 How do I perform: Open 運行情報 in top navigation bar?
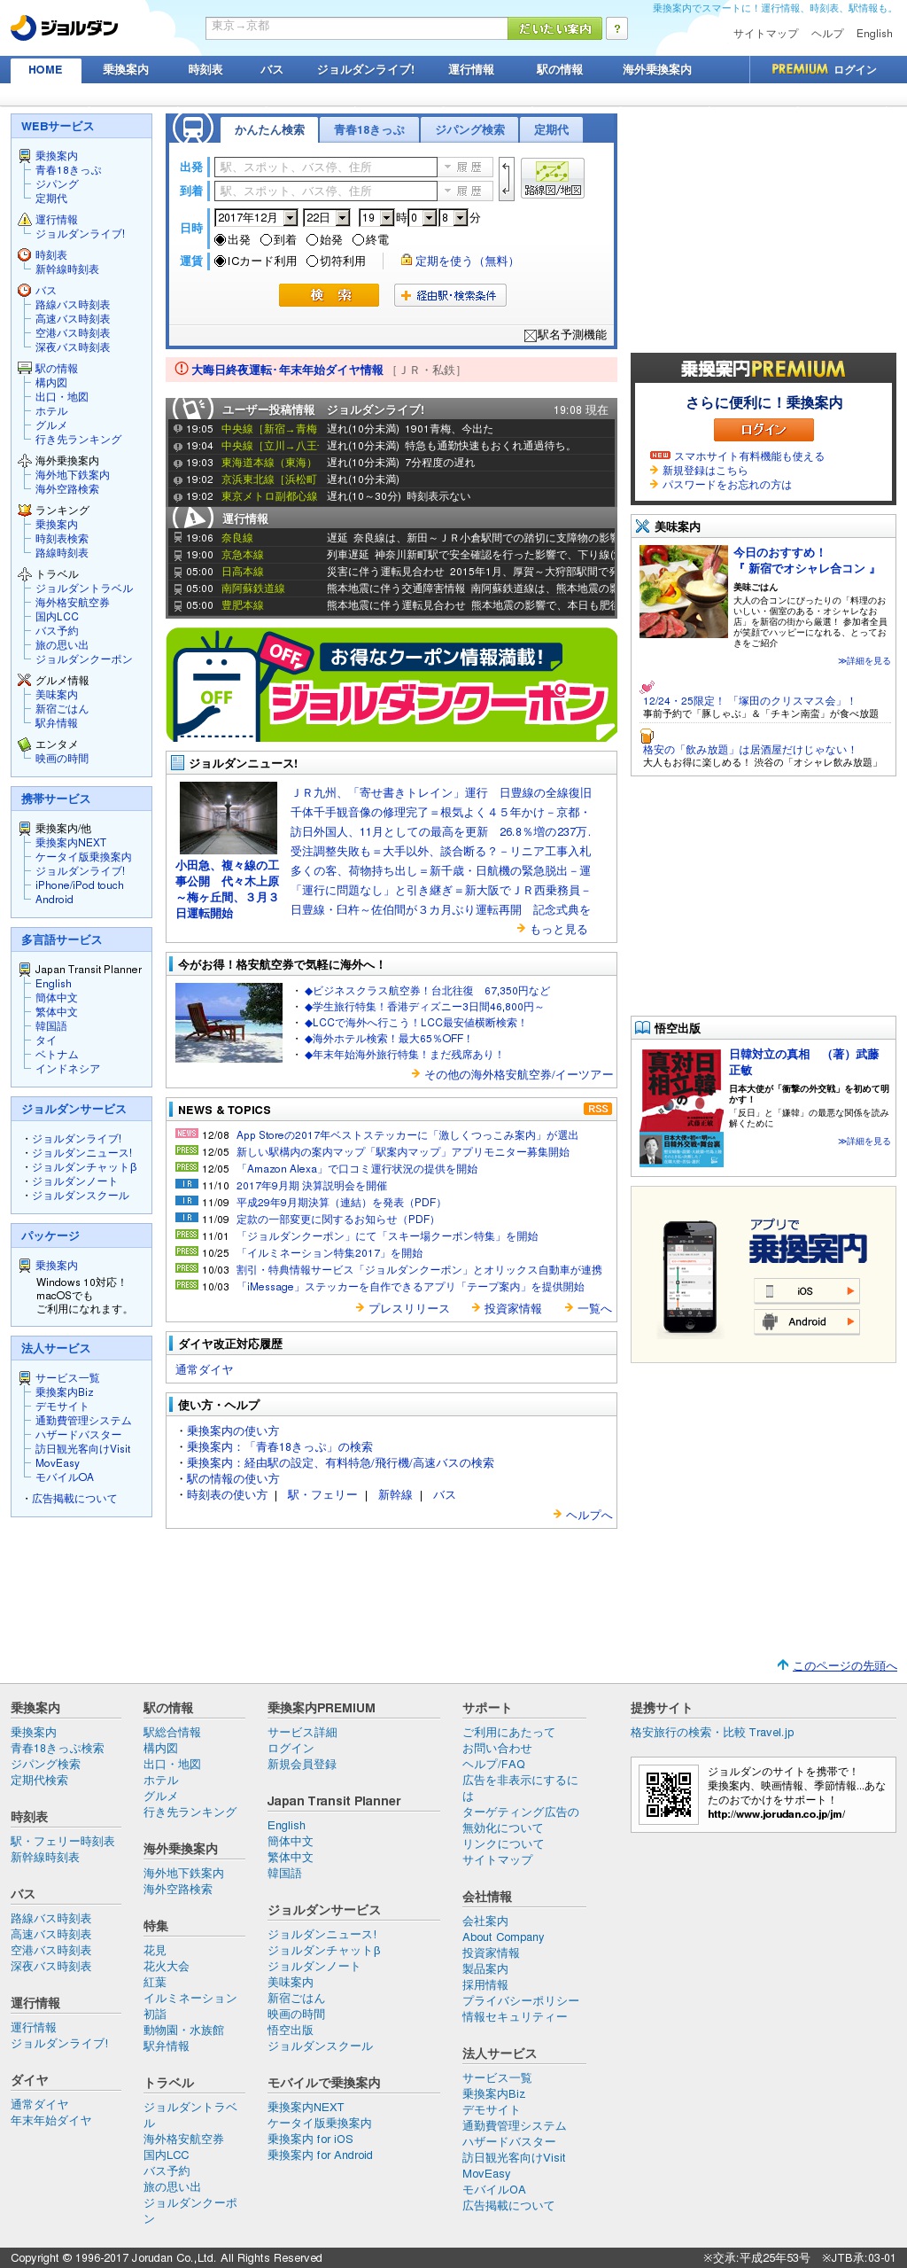[x=470, y=69]
